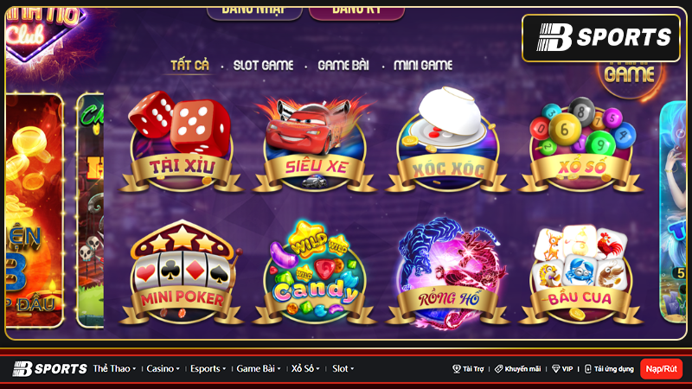
Task: Click the Nạp/Rút red button
Action: (x=661, y=369)
